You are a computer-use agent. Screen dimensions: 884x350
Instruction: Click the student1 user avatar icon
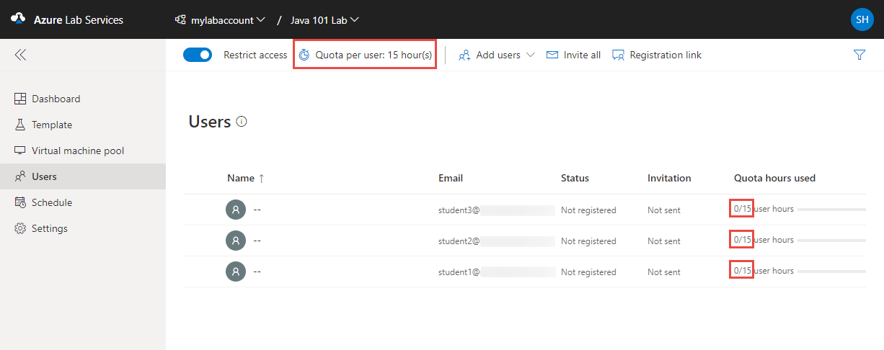pos(236,271)
